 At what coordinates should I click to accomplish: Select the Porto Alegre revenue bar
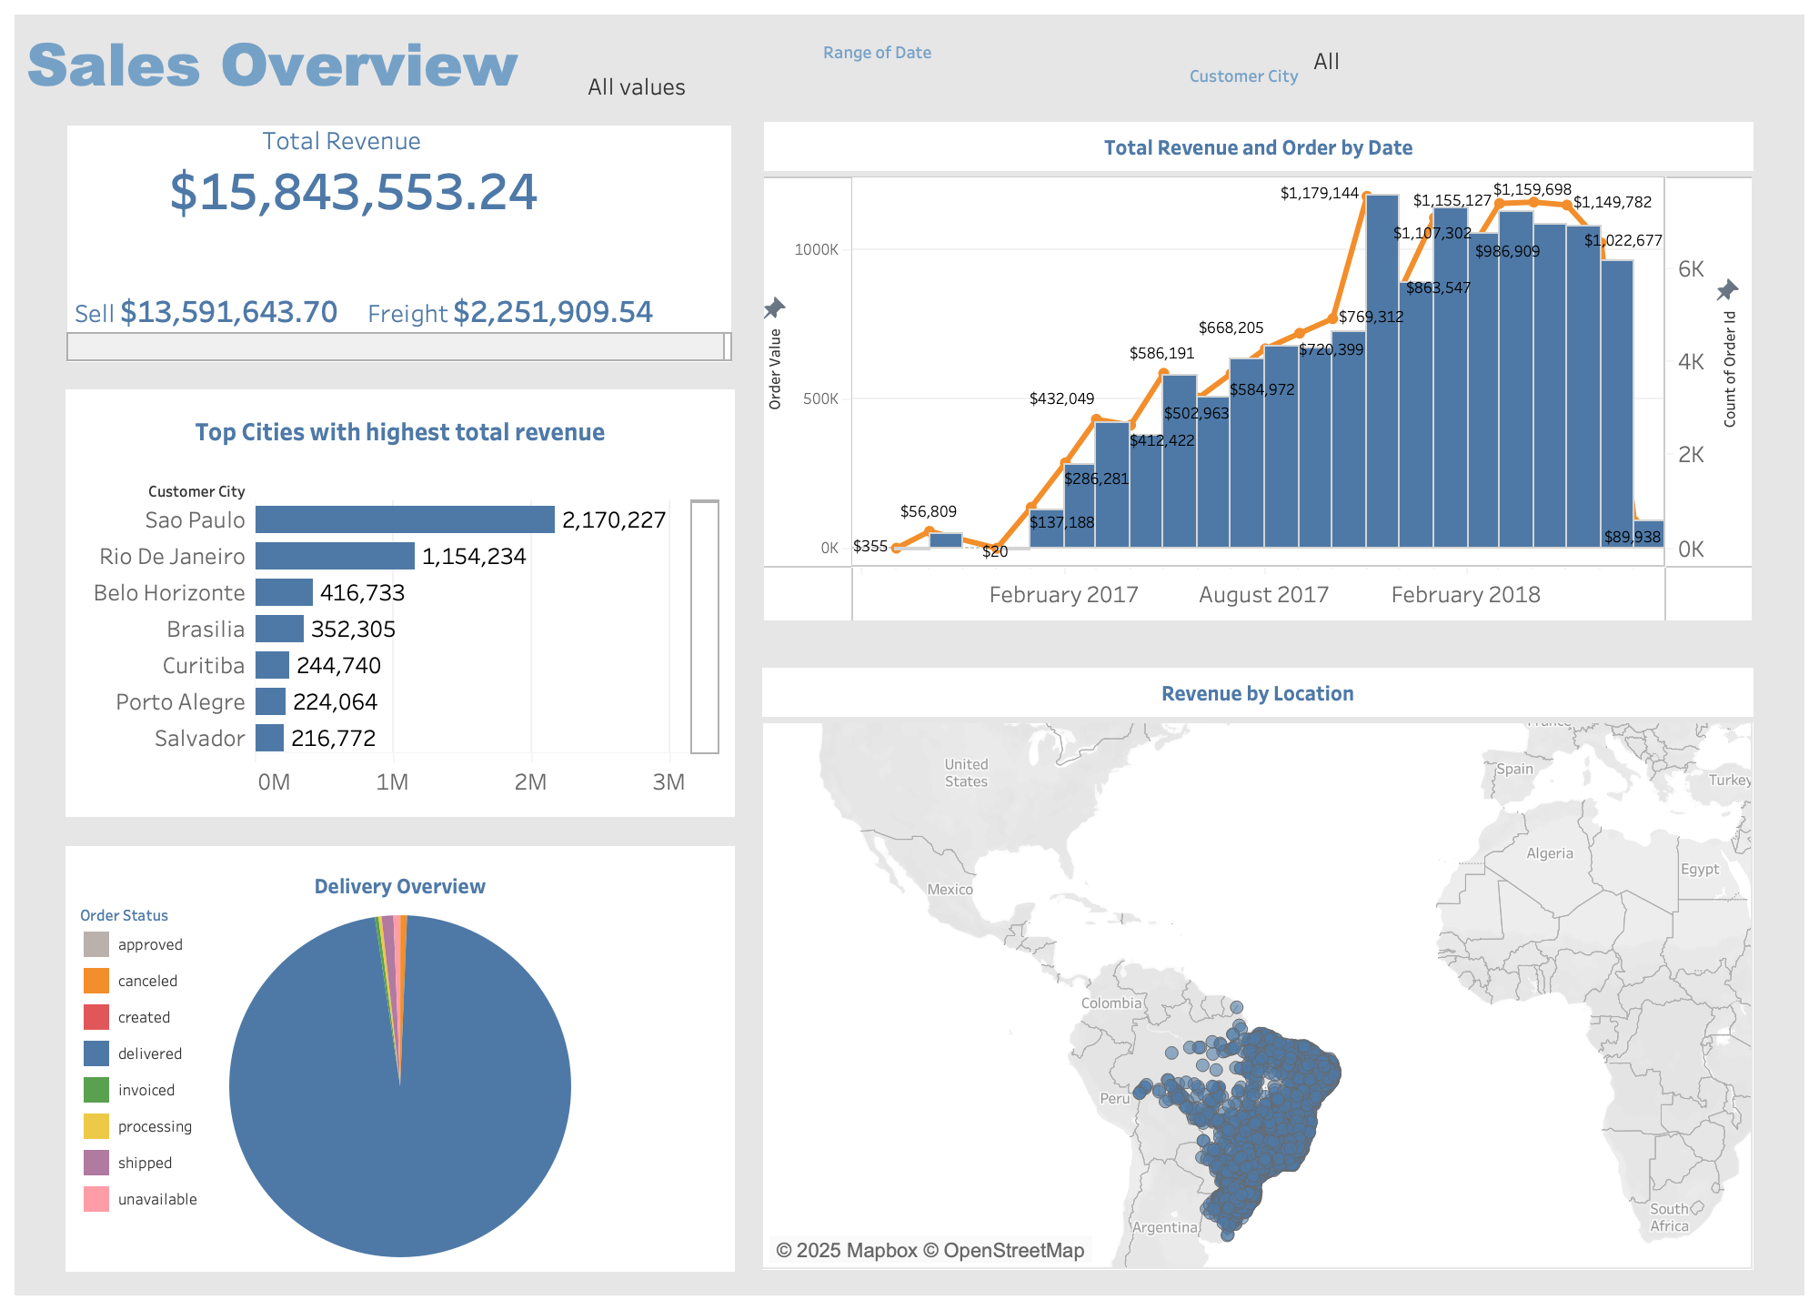tap(270, 701)
